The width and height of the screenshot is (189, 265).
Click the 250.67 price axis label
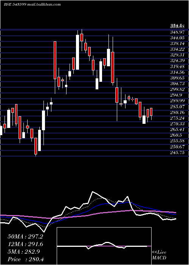[x=177, y=147]
